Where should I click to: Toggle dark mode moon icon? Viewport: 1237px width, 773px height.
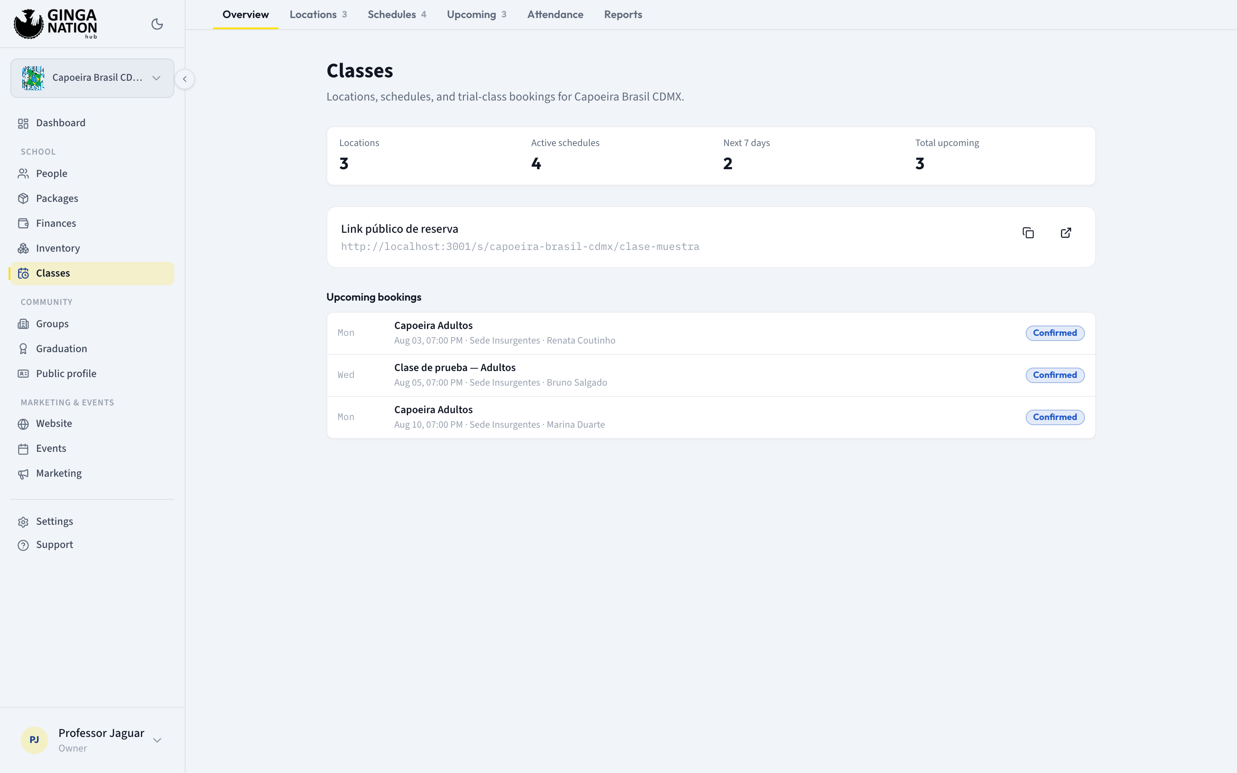tap(157, 24)
